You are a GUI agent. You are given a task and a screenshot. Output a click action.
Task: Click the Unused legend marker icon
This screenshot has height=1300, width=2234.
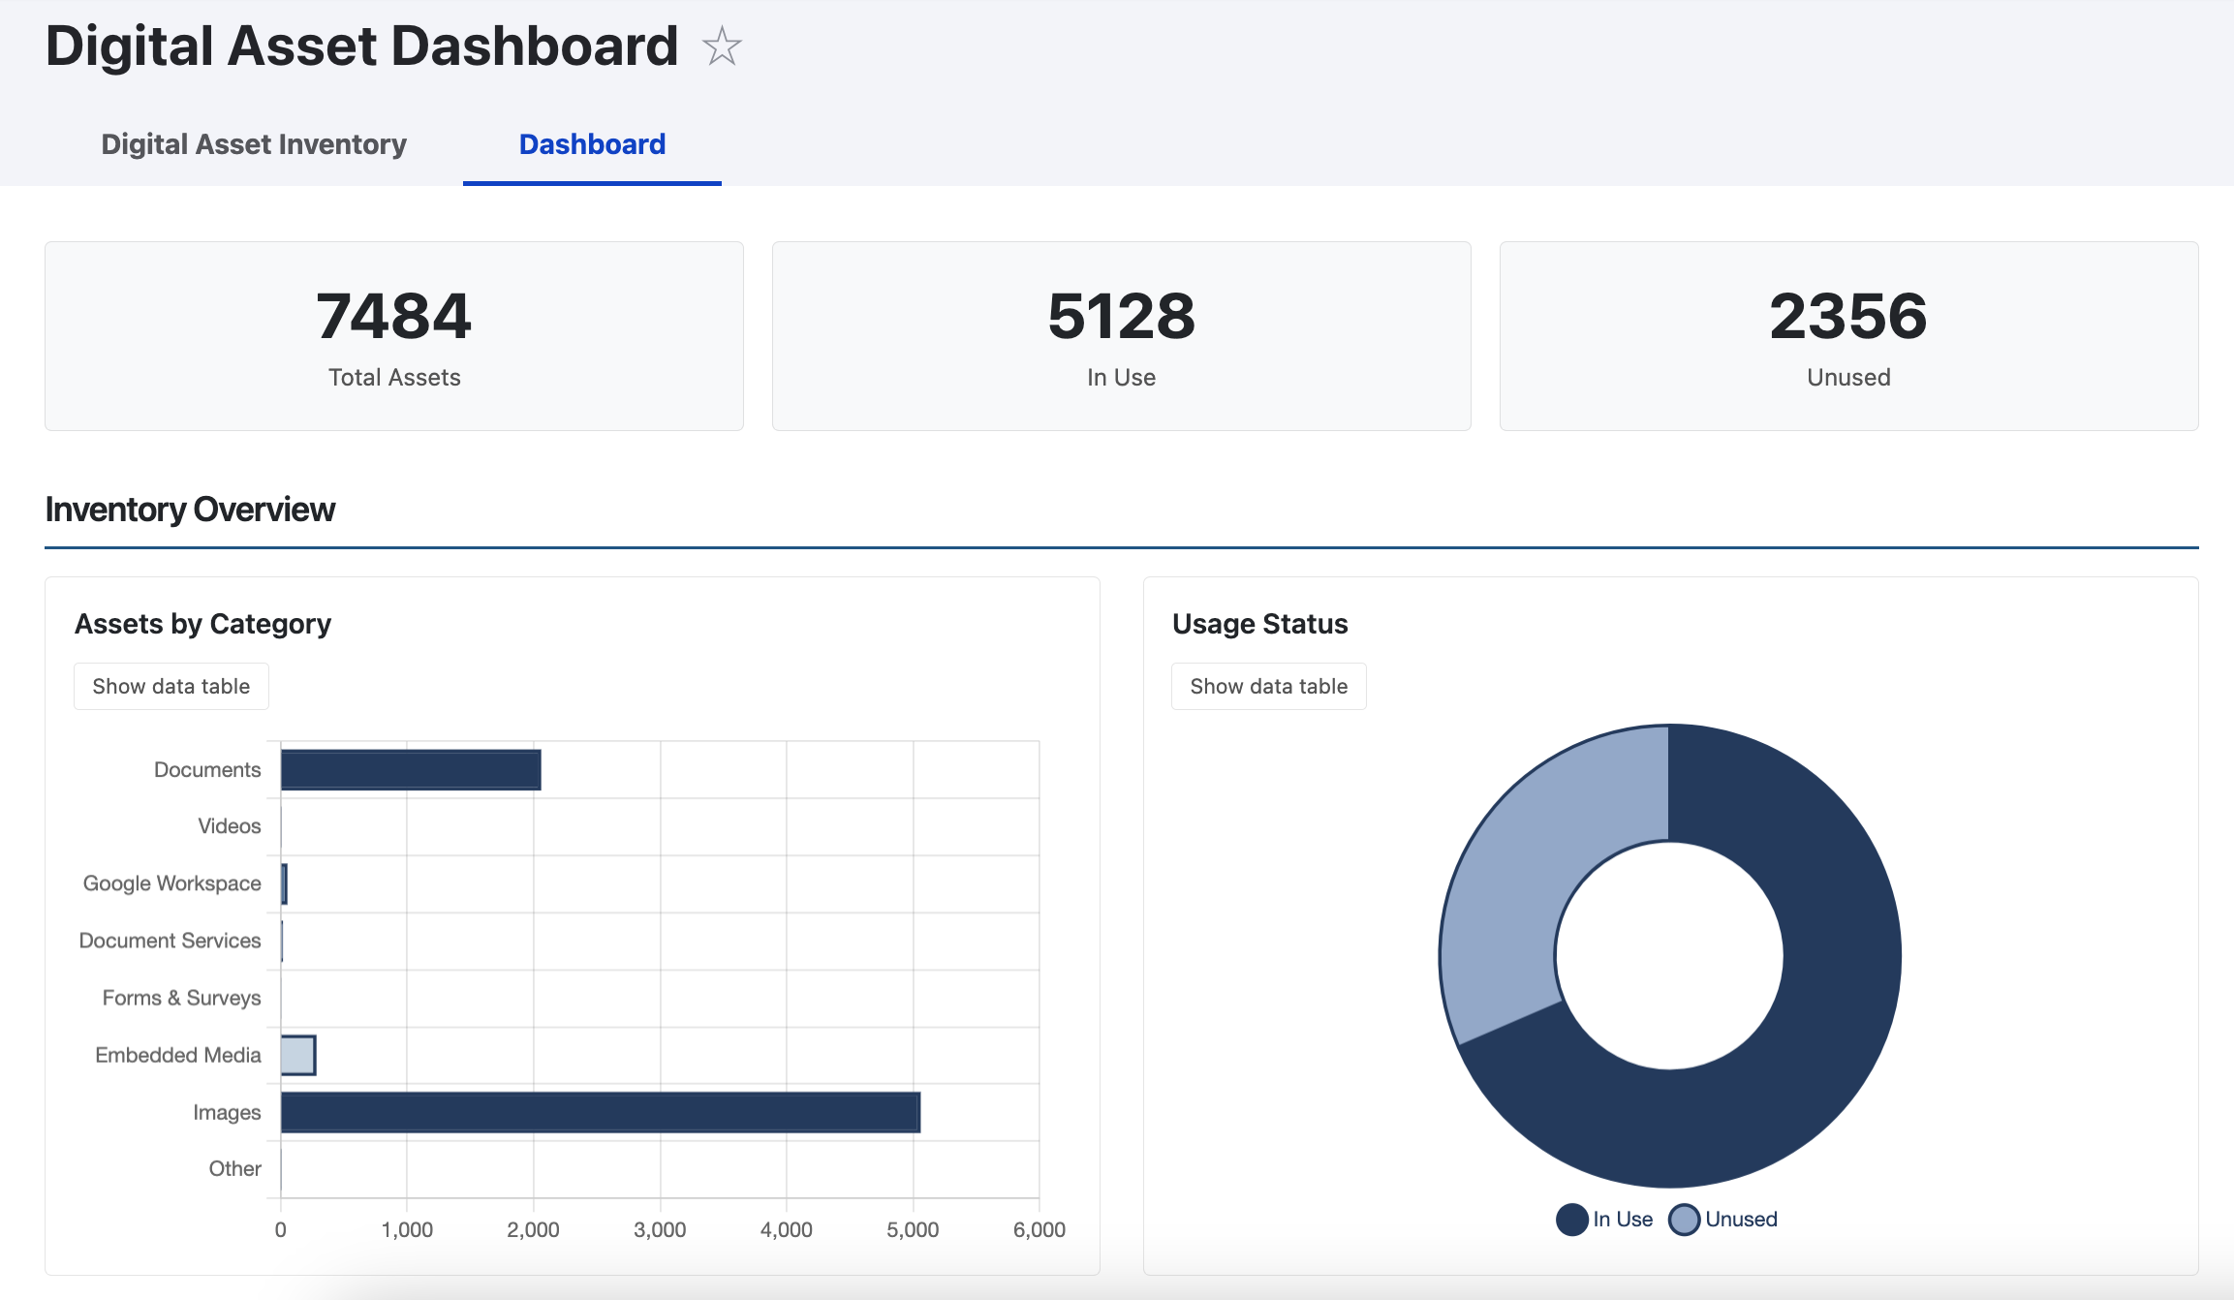pos(1684,1220)
